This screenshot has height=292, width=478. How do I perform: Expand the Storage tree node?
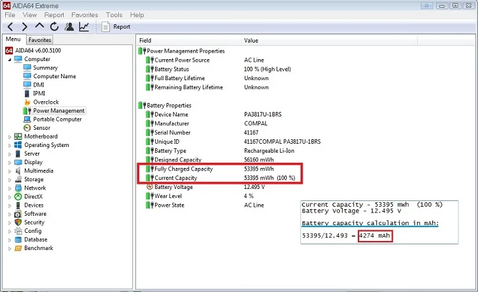[x=10, y=180]
